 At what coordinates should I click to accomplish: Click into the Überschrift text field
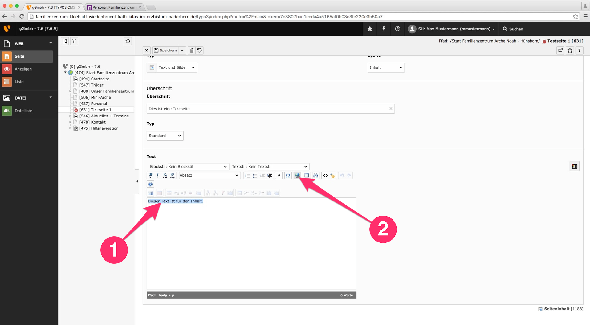pyautogui.click(x=267, y=109)
